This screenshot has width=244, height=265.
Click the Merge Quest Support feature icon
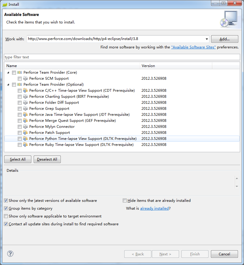[25, 121]
